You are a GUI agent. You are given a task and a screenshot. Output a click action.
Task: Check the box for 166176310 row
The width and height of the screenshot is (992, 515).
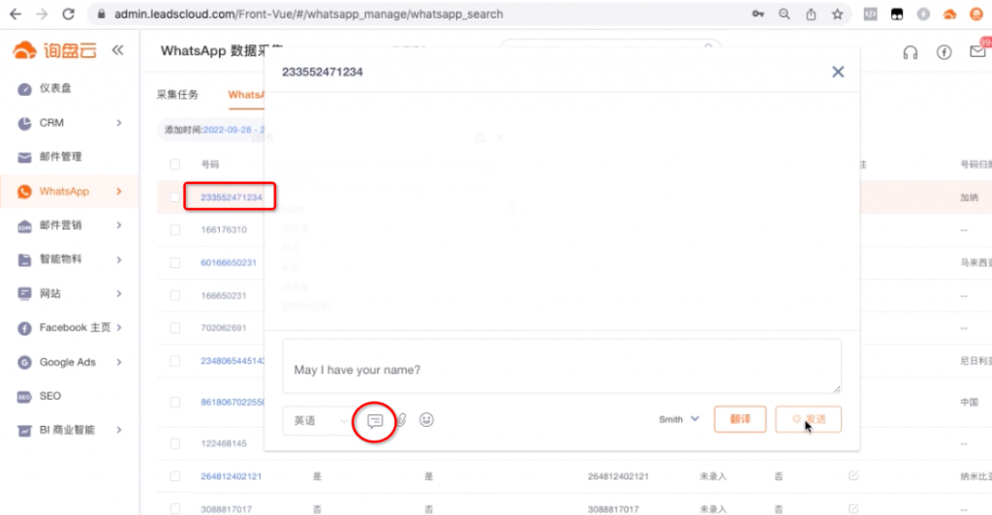tap(175, 230)
